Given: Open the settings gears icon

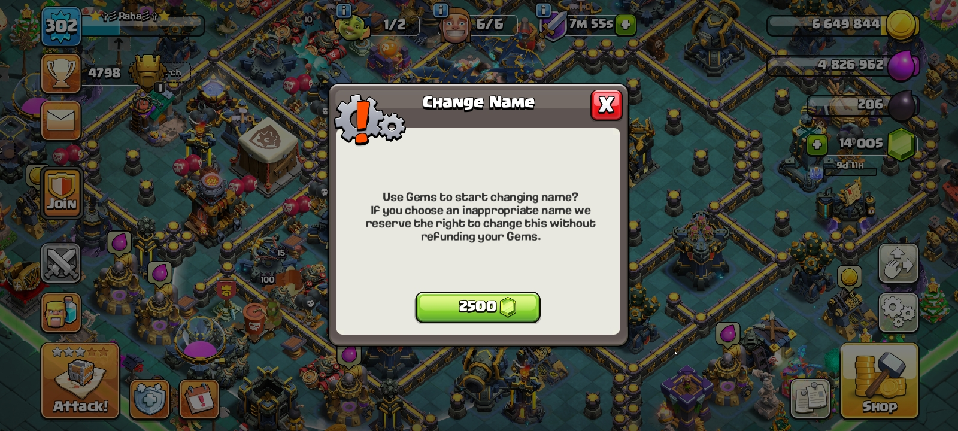Looking at the screenshot, I should click(x=898, y=312).
